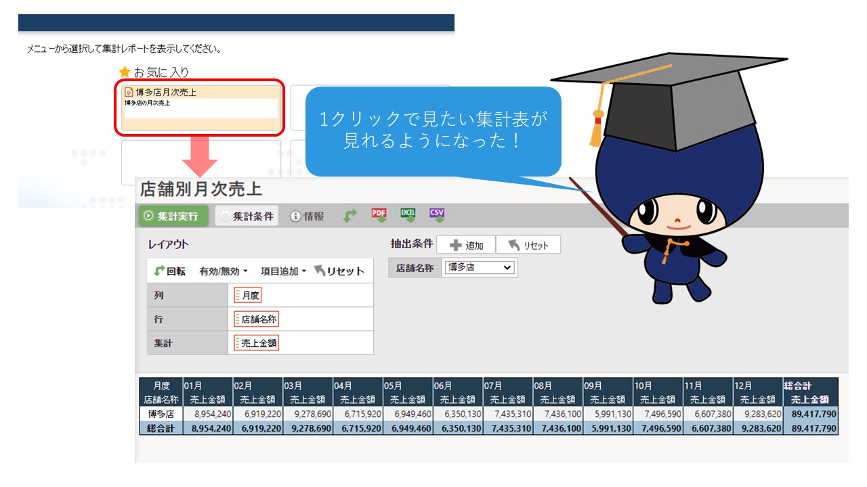
Task: Export the table using the CSV icon
Action: coord(437,215)
